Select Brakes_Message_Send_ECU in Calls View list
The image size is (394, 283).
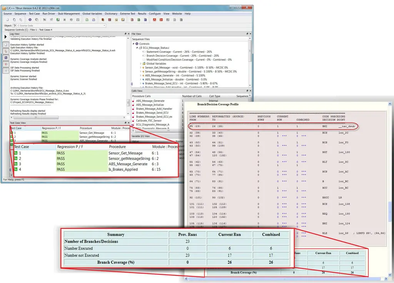(x=152, y=113)
